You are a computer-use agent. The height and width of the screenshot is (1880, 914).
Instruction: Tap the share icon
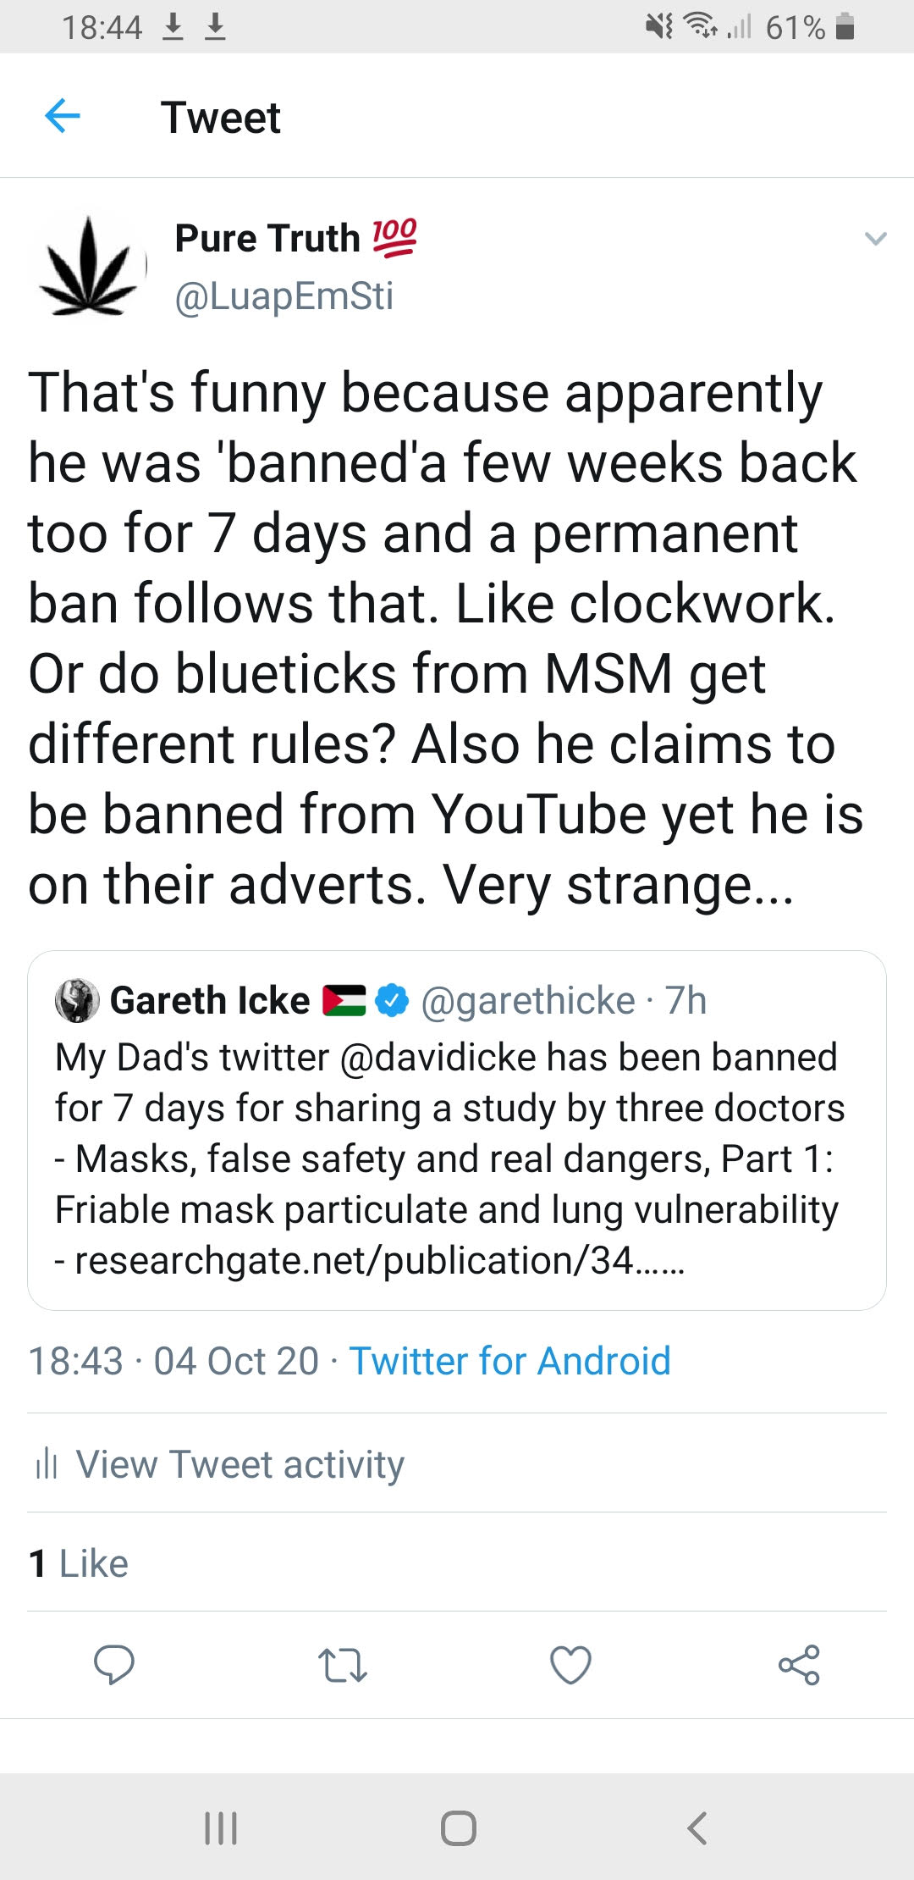point(799,1665)
